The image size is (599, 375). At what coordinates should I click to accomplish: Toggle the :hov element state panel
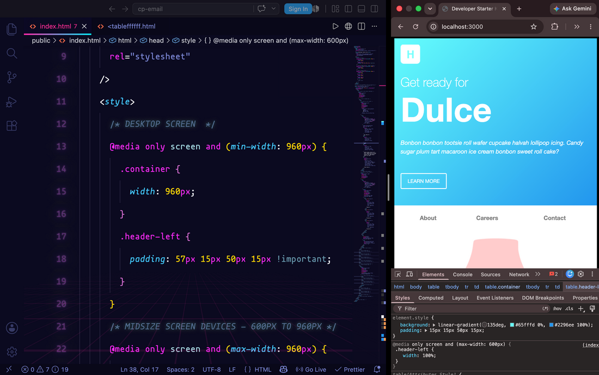[x=558, y=309]
